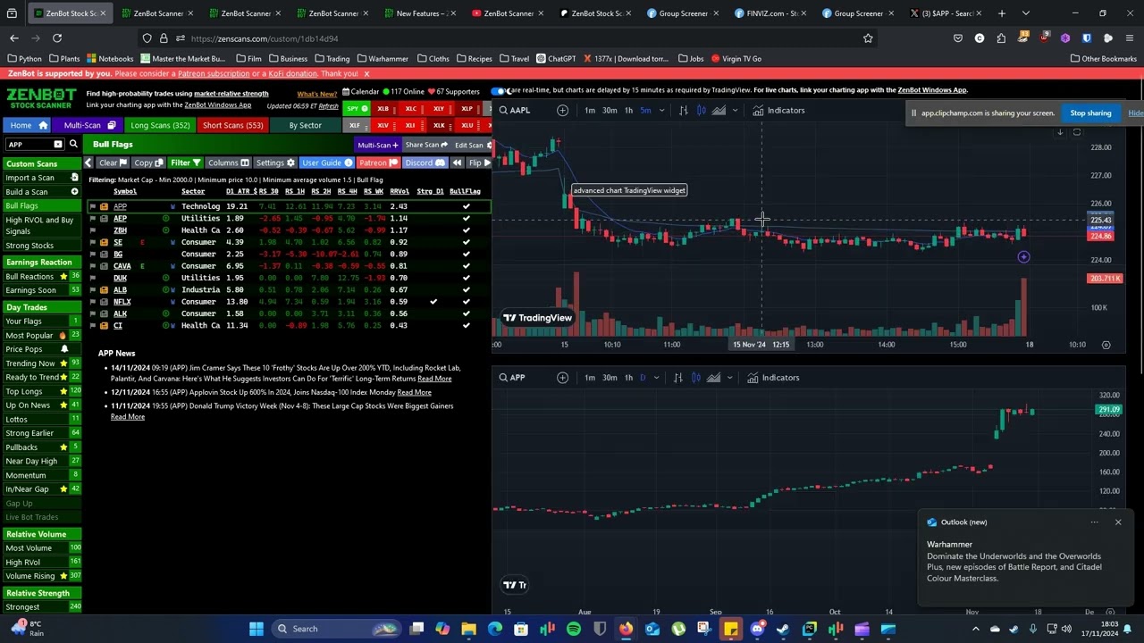Open Read More for Applovin news
This screenshot has width=1144, height=643.
pyautogui.click(x=414, y=392)
